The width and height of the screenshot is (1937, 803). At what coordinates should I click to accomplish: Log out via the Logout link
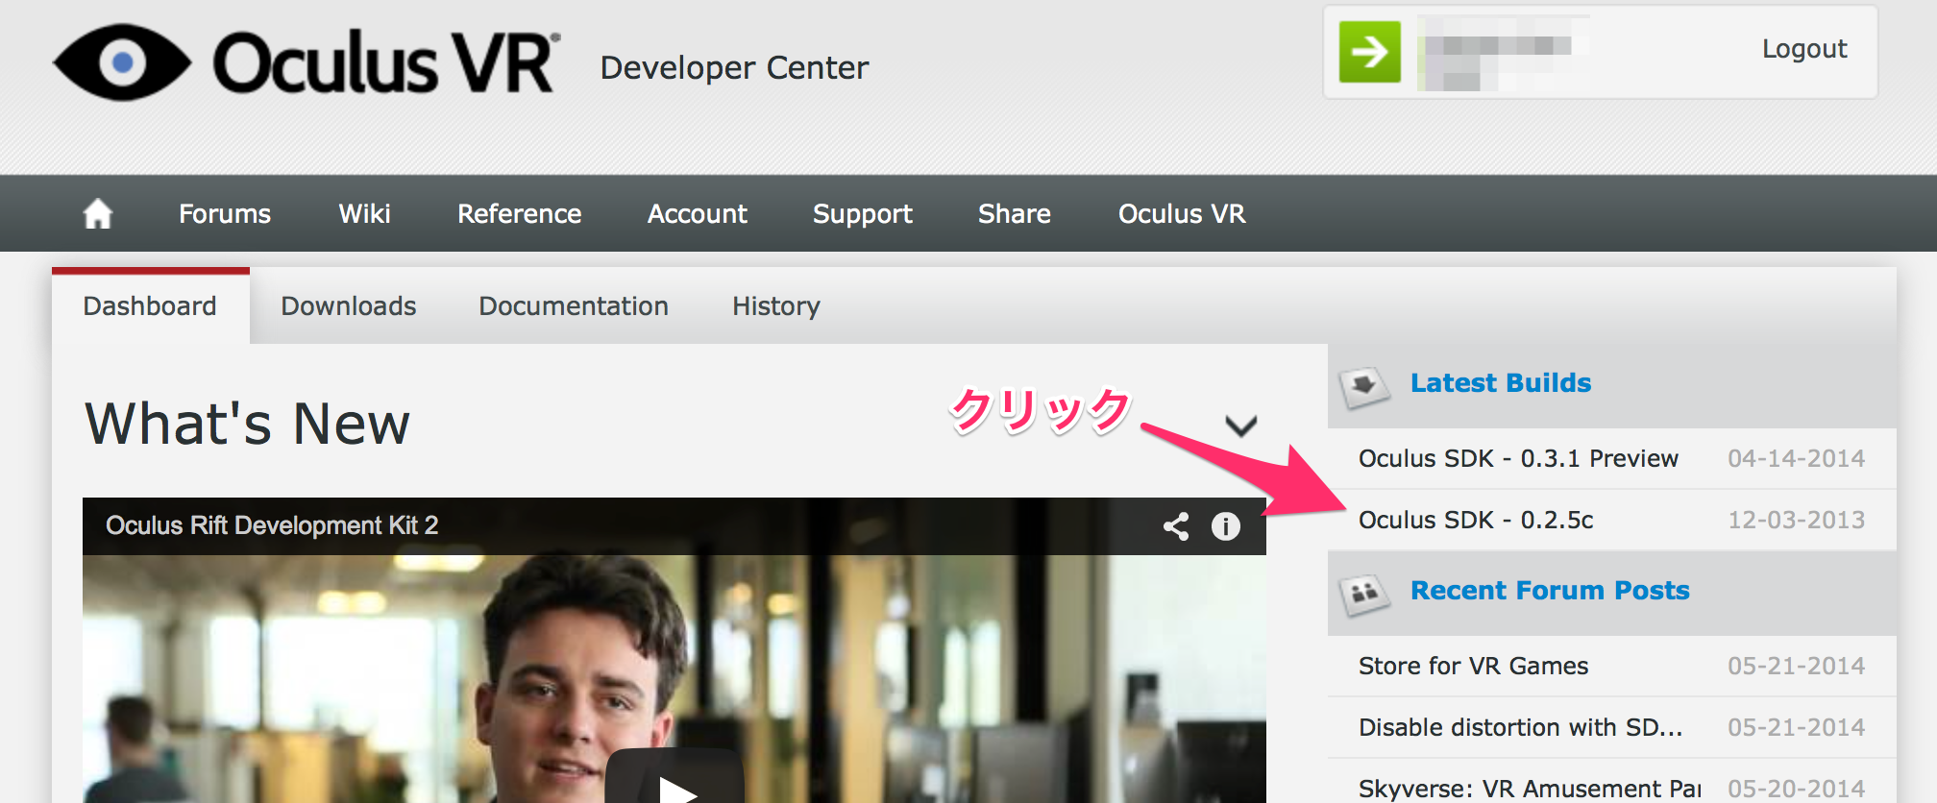coord(1804,49)
